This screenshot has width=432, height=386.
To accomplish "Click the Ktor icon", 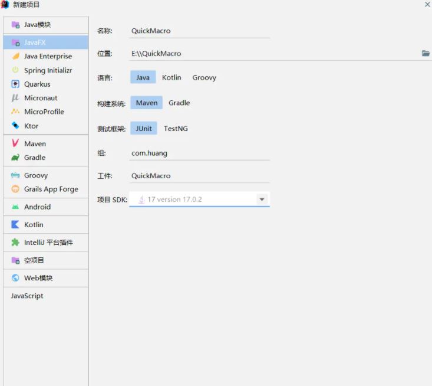I will pyautogui.click(x=15, y=126).
